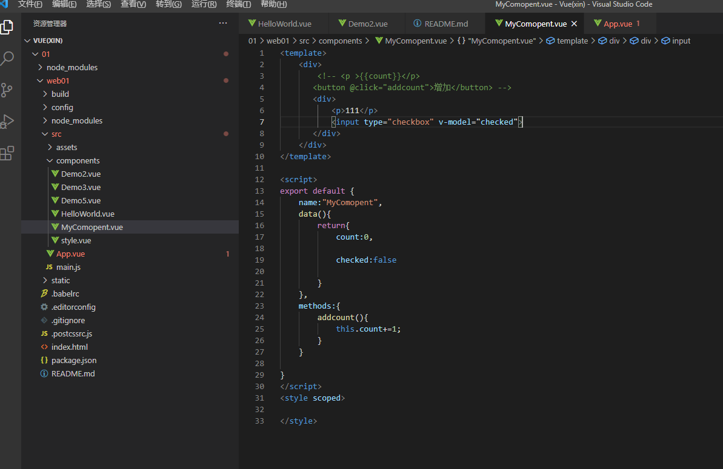Click components breadcrumb segment
723x469 pixels.
[341, 41]
